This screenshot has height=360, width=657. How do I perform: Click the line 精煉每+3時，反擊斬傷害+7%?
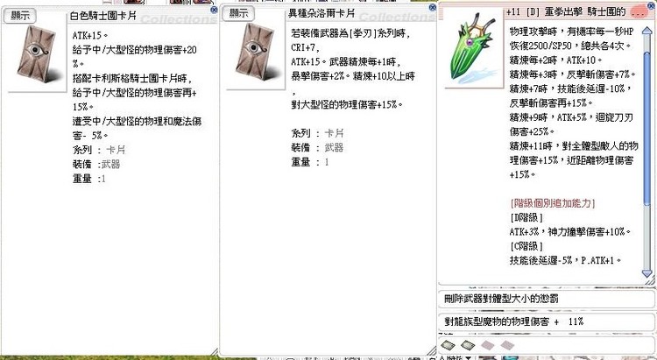[572, 74]
